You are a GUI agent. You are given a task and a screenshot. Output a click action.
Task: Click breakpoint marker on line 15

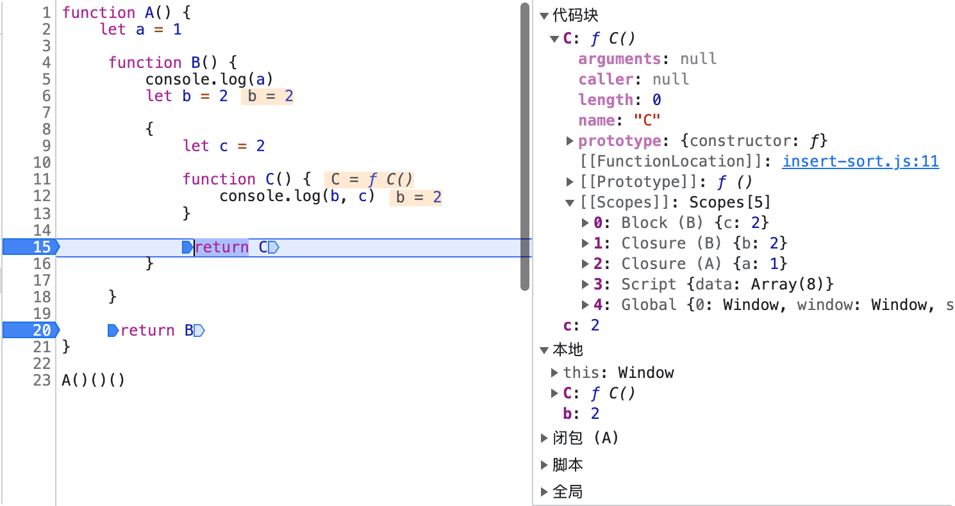(x=30, y=247)
